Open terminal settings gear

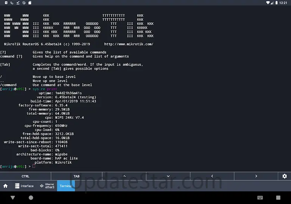pos(285,176)
